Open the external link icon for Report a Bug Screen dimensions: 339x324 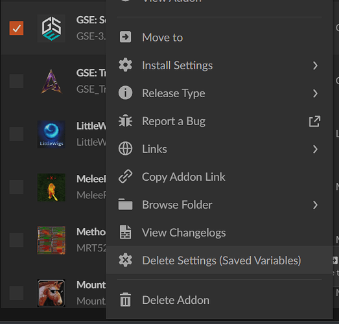click(x=314, y=121)
